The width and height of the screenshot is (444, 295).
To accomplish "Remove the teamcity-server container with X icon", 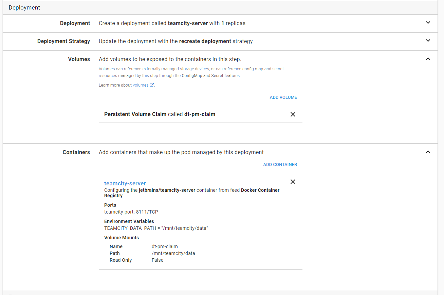I will 293,182.
